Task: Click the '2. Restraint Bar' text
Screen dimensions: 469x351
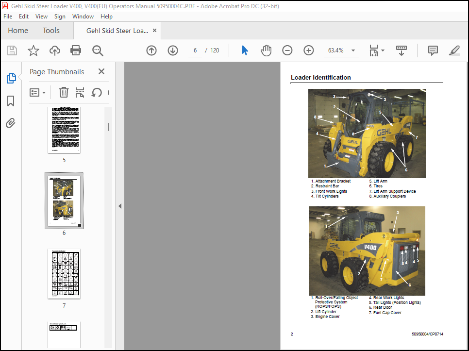Action: (325, 186)
